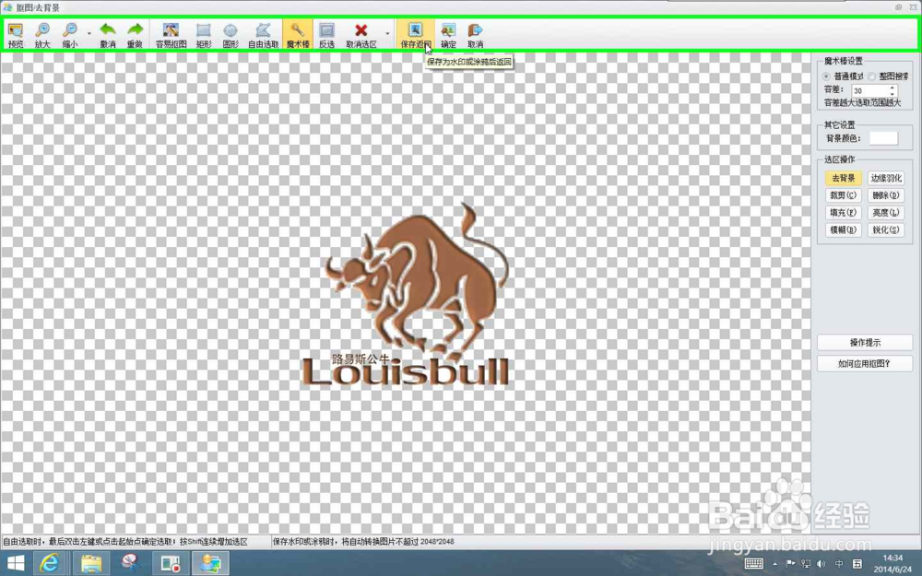
Task: Zoom in with the 放大 tool
Action: point(42,35)
